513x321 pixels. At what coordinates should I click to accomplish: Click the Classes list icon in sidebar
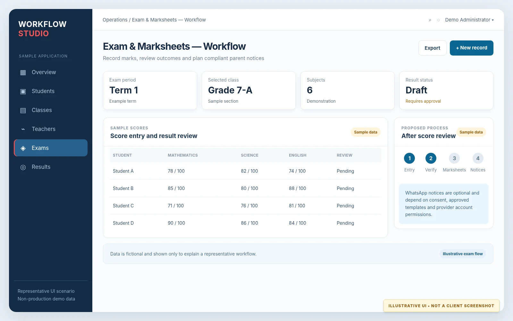[x=23, y=110]
